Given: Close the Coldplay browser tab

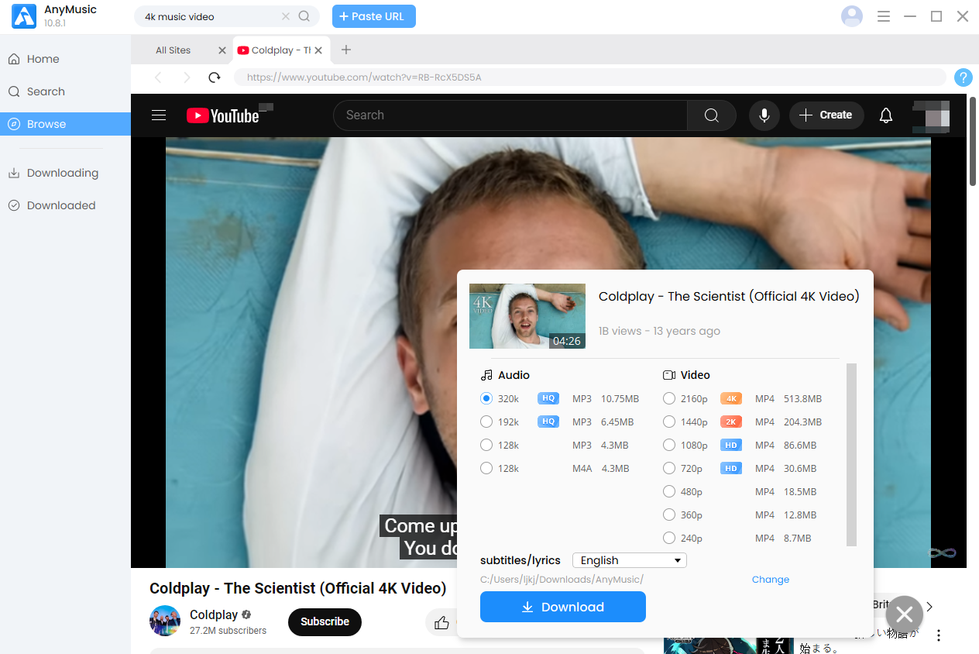Looking at the screenshot, I should [x=318, y=50].
